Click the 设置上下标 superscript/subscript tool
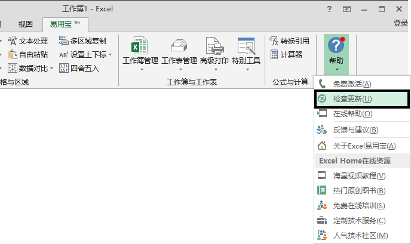Image resolution: width=411 pixels, height=244 pixels. point(83,54)
